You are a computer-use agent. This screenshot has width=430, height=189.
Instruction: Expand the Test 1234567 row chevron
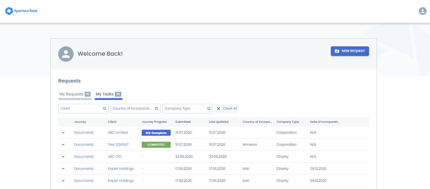click(x=63, y=144)
